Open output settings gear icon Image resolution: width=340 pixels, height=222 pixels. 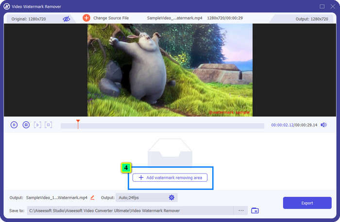coord(171,198)
